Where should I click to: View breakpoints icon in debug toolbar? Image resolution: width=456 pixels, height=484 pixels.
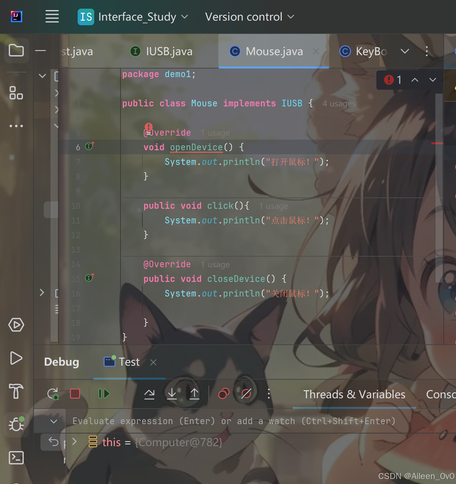coord(224,394)
